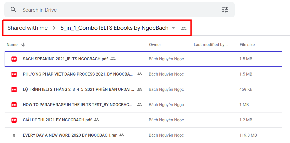
Task: Click shared icon next to GIẢI ĐỀ THI file
Action: point(97,120)
